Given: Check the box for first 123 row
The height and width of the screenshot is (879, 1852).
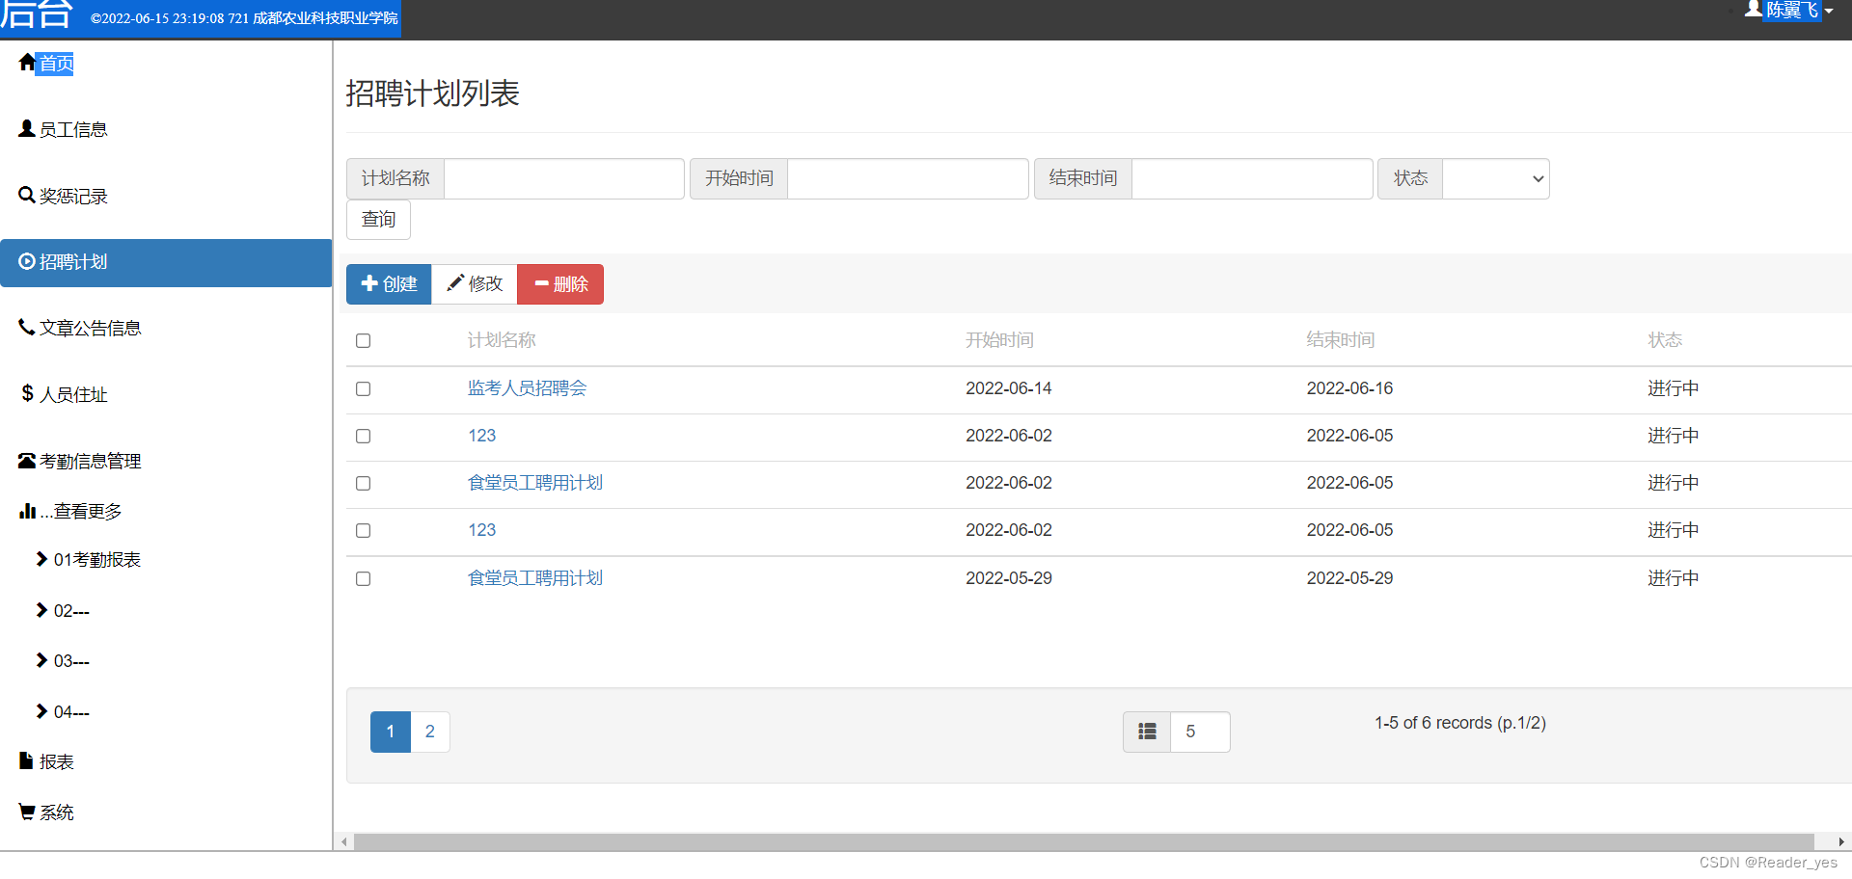Looking at the screenshot, I should click(363, 436).
